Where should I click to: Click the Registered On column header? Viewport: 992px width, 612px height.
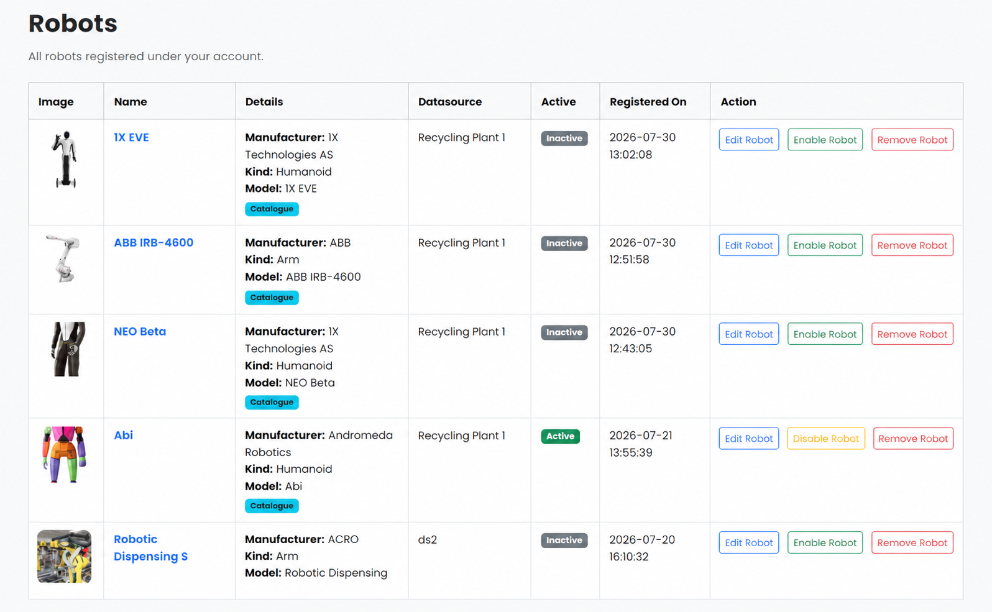pos(648,102)
